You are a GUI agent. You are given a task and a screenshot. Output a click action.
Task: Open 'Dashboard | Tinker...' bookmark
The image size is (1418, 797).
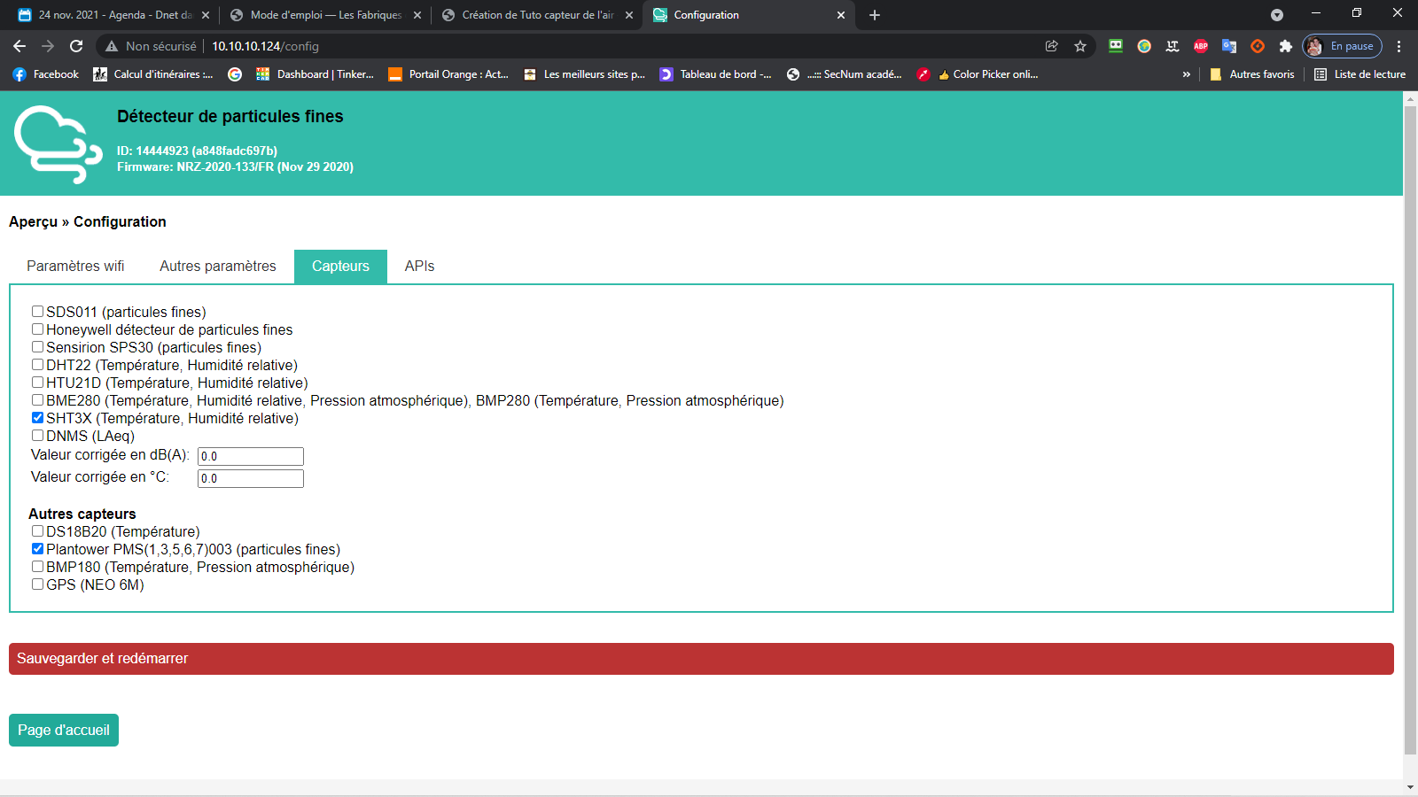pos(315,74)
